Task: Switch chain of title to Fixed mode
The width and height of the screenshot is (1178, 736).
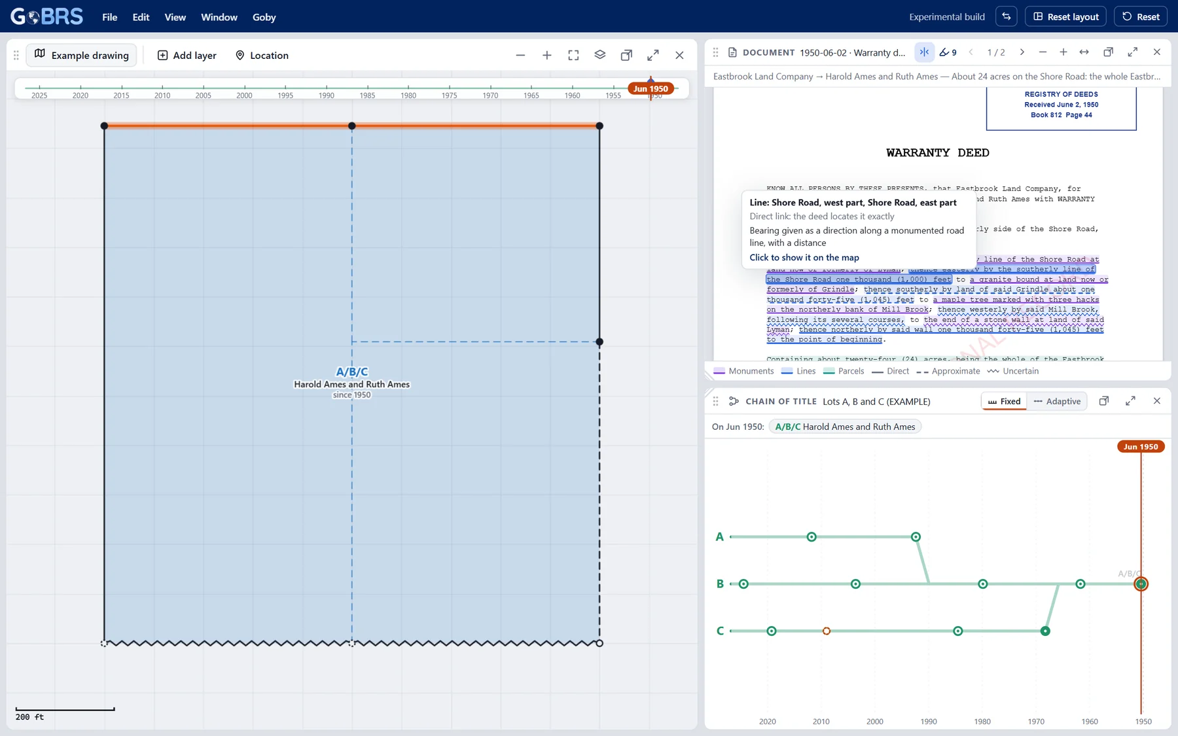Action: 1004,401
